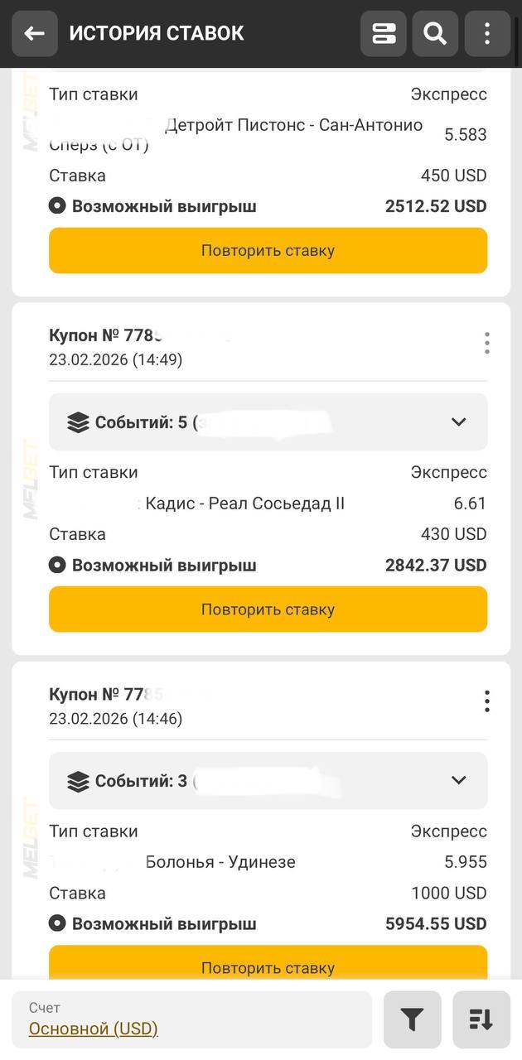Image resolution: width=522 pixels, height=1060 pixels.
Task: Switch bet history view layout icon
Action: [384, 34]
